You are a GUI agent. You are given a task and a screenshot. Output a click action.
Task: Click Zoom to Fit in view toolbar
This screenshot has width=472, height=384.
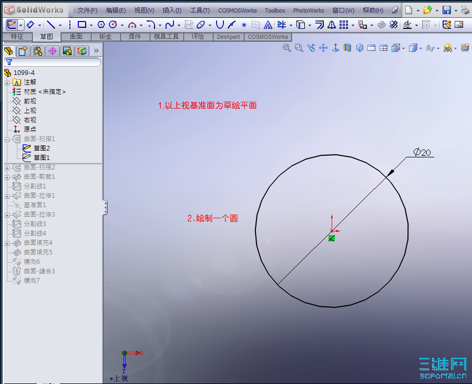[x=286, y=48]
